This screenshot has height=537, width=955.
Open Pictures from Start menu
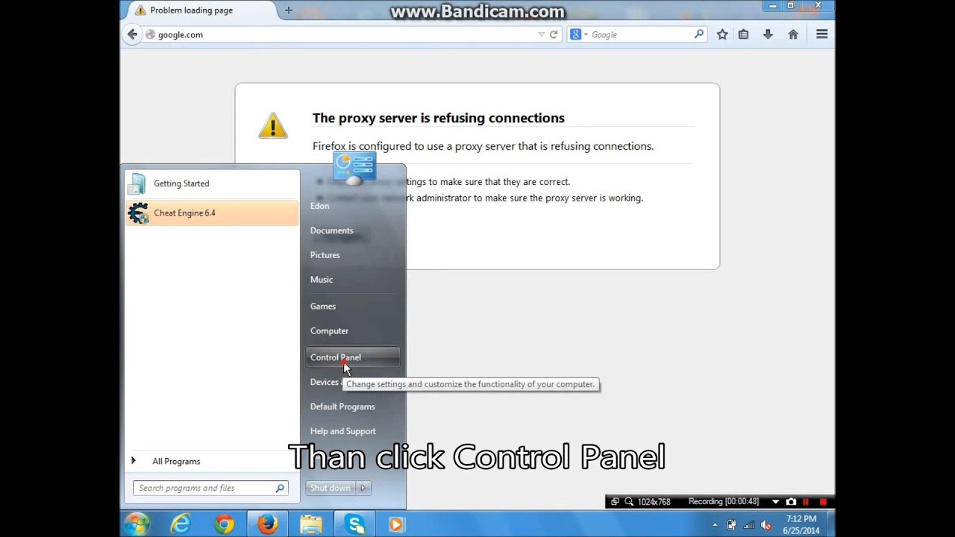click(x=325, y=255)
